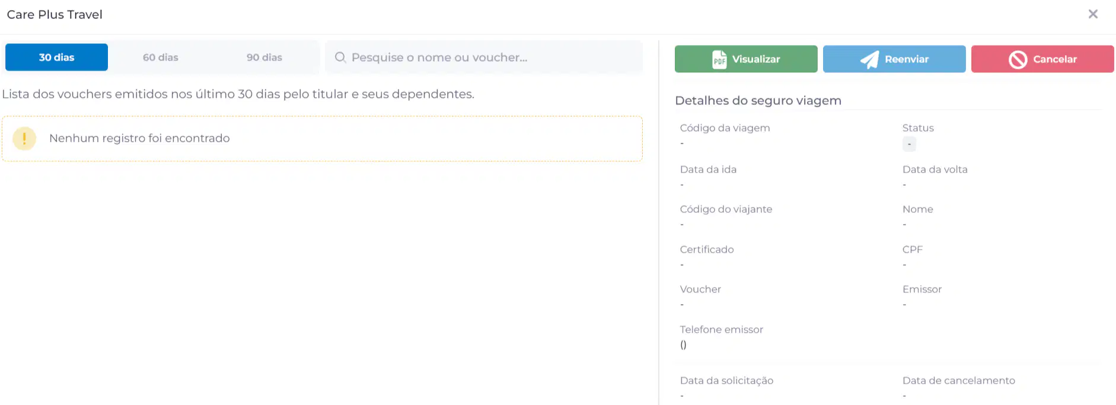The height and width of the screenshot is (405, 1116).
Task: Click the 'Data de cancelamento' label
Action: (x=958, y=381)
